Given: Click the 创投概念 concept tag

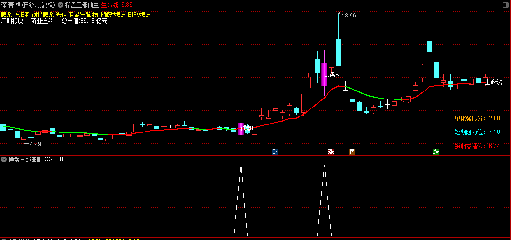Looking at the screenshot, I should 42,15.
